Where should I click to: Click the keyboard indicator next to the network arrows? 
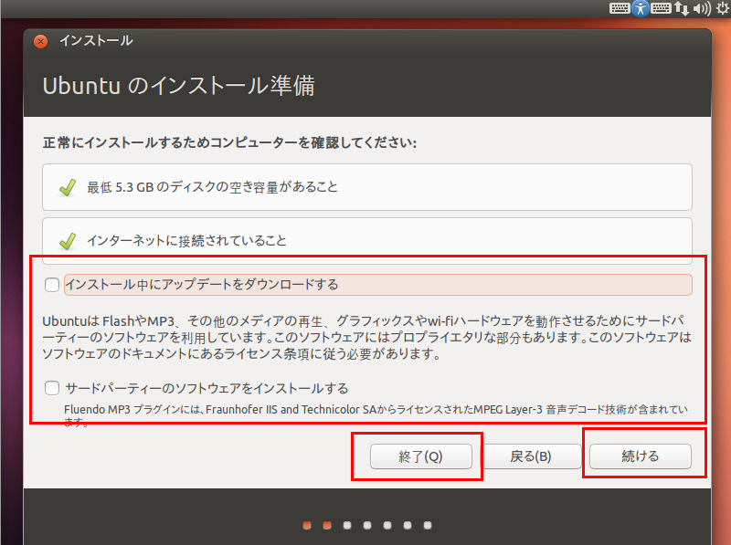(x=661, y=8)
